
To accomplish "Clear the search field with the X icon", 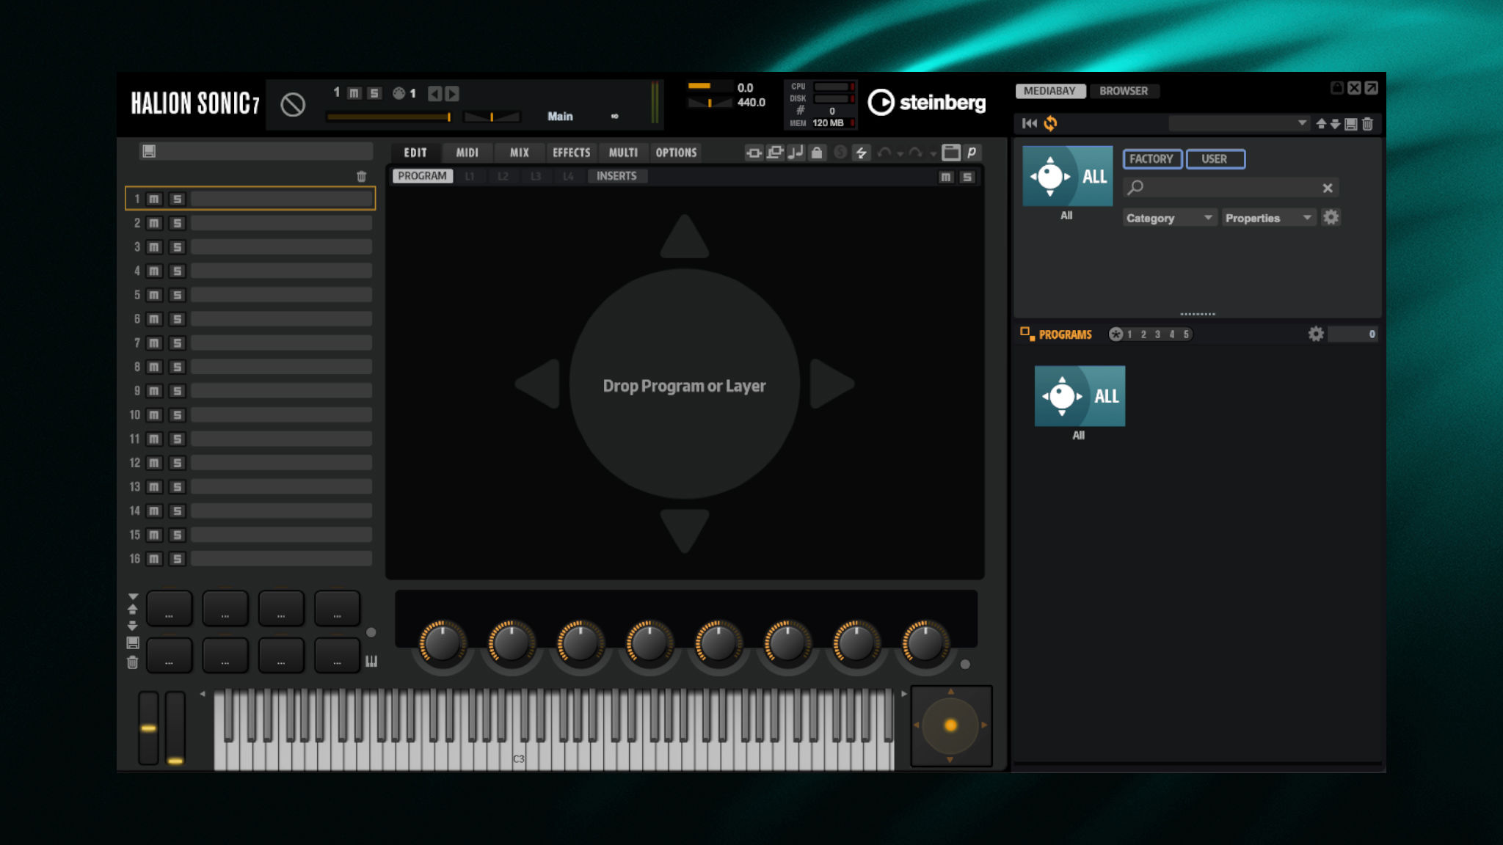I will tap(1328, 188).
